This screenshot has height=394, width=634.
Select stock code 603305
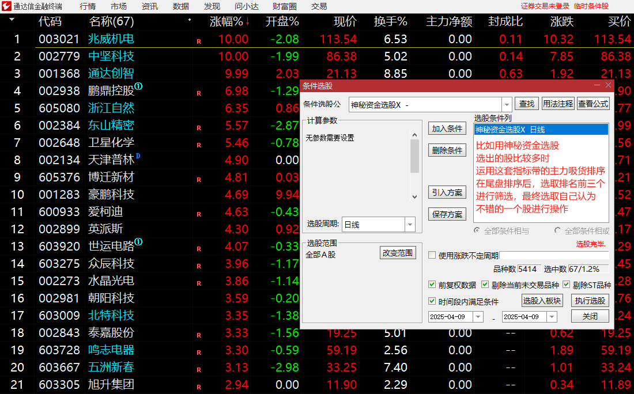click(59, 384)
